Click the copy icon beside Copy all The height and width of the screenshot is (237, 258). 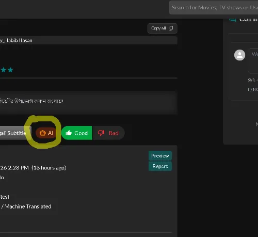point(171,28)
